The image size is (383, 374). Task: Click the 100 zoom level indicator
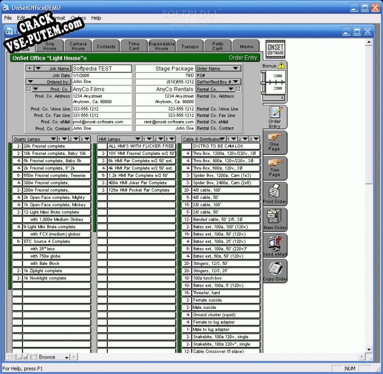(11, 357)
